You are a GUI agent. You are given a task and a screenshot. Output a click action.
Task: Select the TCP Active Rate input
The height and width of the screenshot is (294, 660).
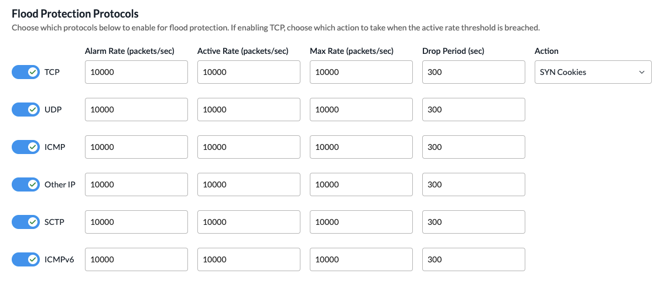pos(249,72)
